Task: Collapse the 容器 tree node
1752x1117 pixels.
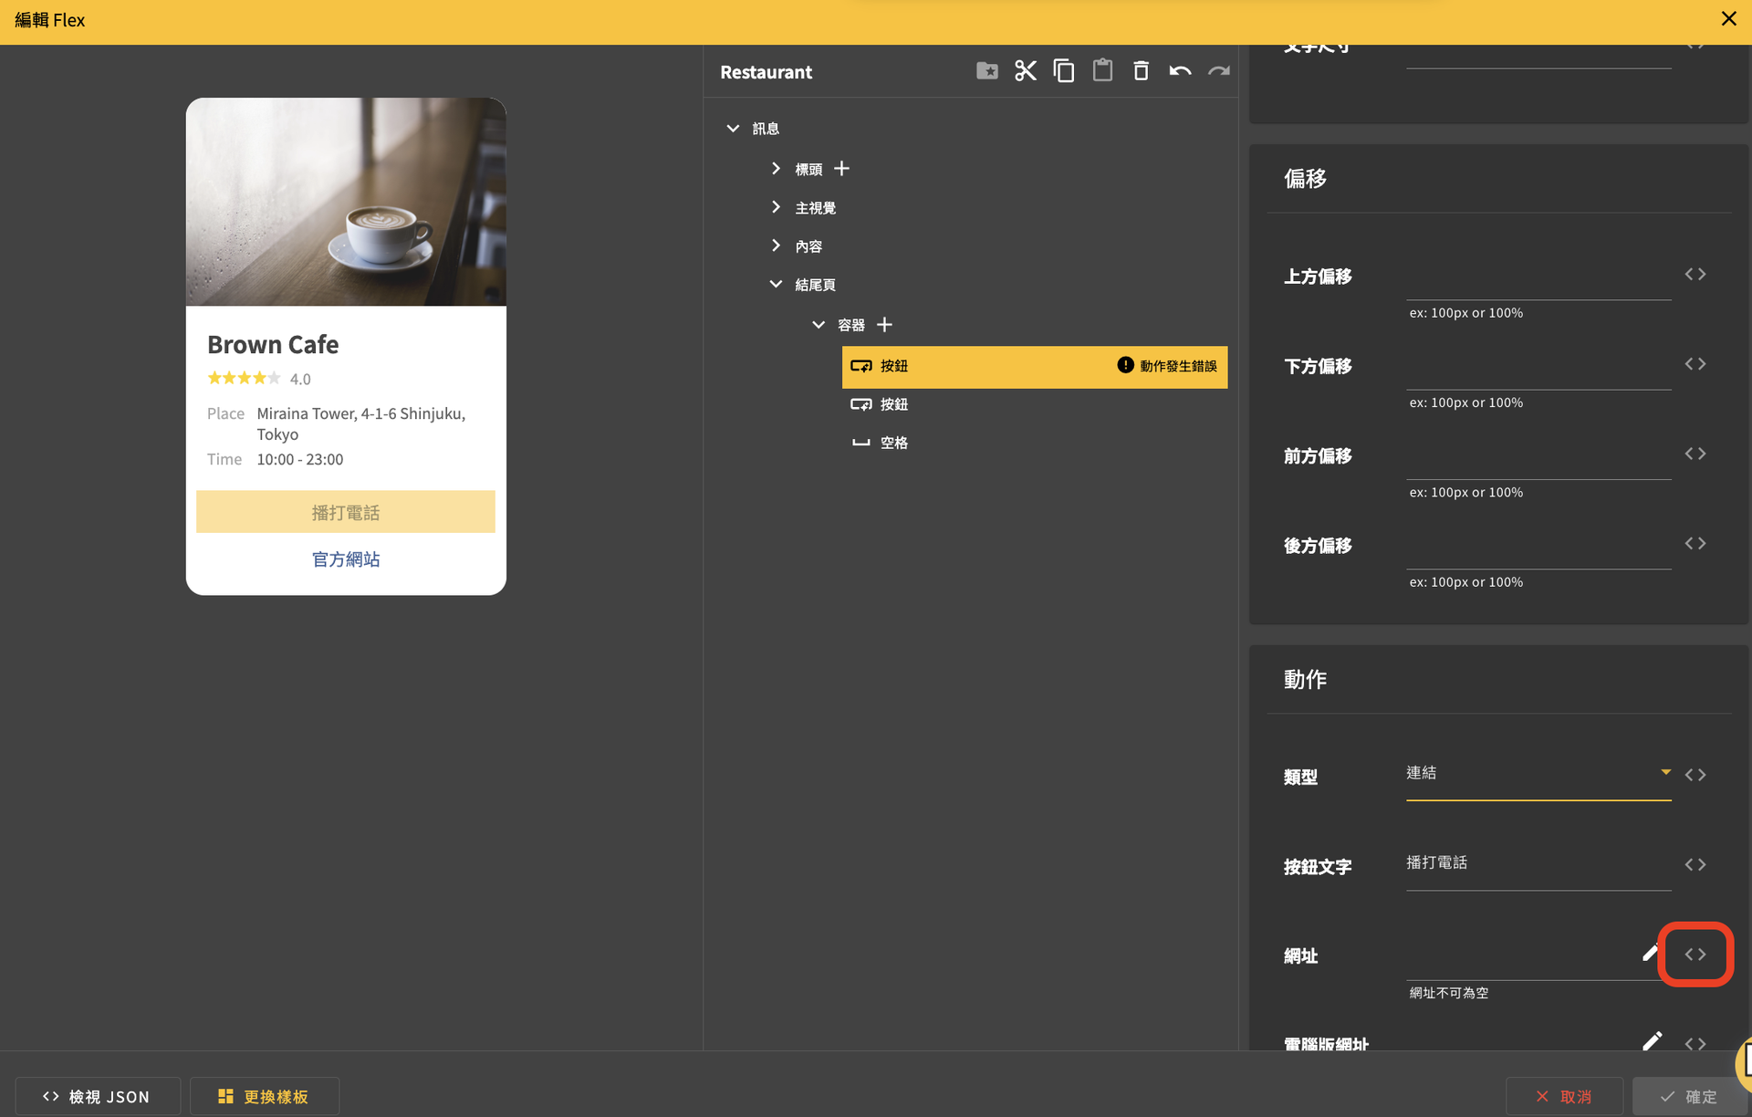Action: 819,325
